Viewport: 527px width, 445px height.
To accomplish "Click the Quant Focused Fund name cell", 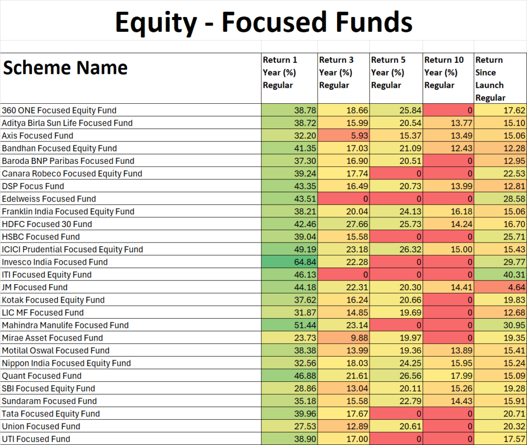I will pos(131,376).
